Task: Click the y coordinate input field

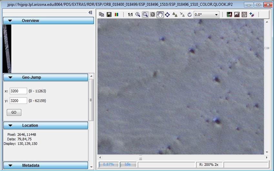Action: [18, 101]
